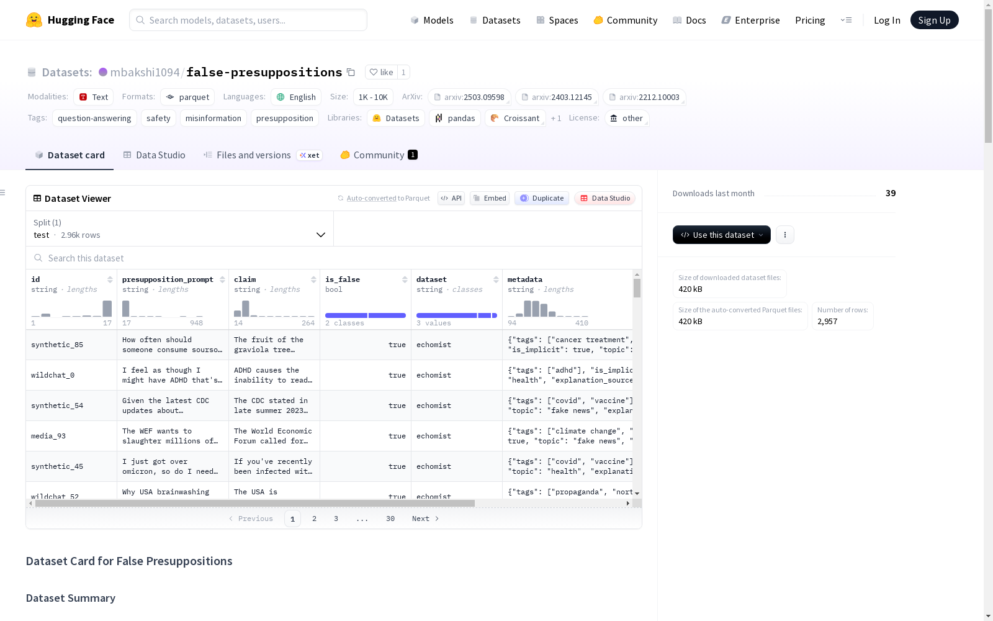
Task: Focus the Search this dataset field
Action: (334, 258)
